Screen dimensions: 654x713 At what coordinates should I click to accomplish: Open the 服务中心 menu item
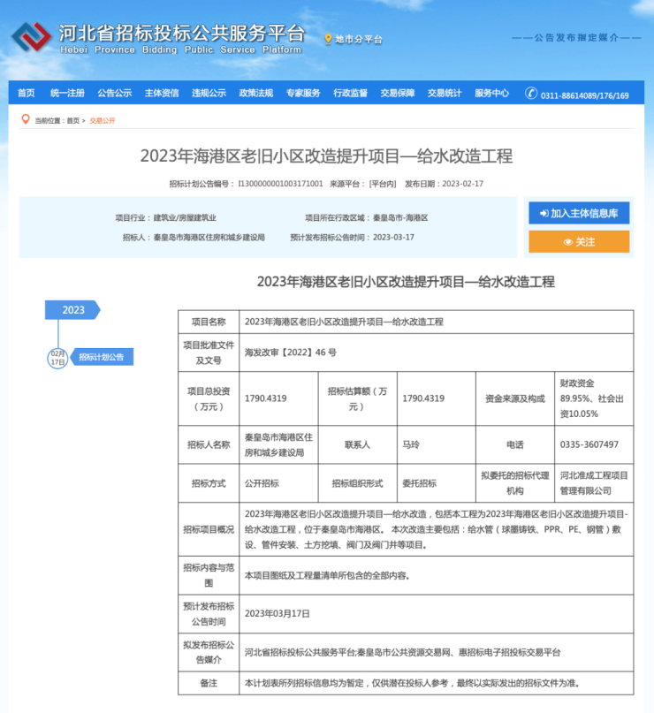tap(491, 94)
